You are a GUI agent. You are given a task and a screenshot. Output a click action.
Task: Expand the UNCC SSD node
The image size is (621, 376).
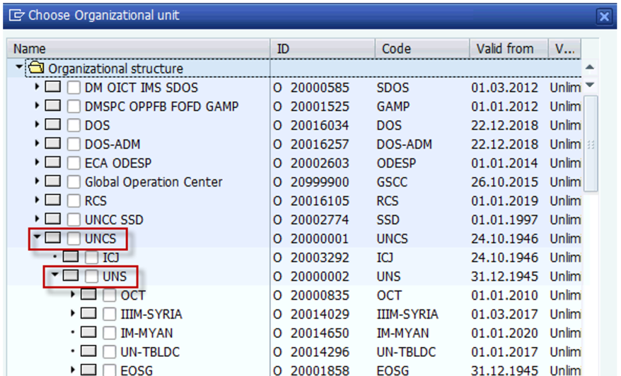pyautogui.click(x=37, y=218)
